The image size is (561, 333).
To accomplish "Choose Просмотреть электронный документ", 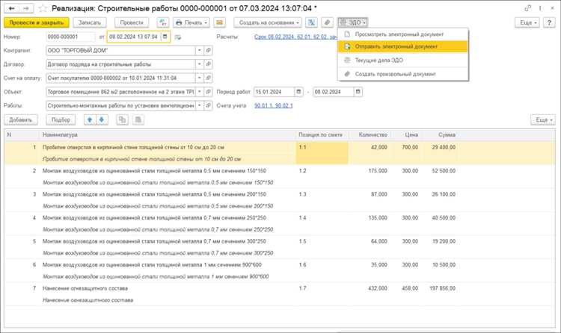I will [403, 34].
